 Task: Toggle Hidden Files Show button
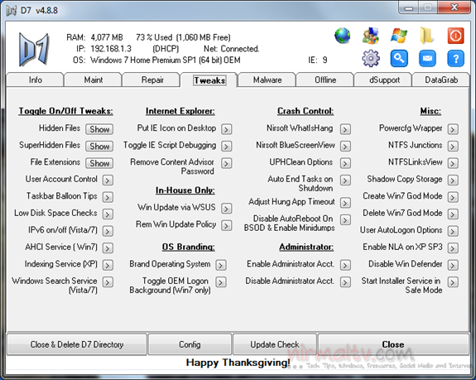click(x=99, y=129)
